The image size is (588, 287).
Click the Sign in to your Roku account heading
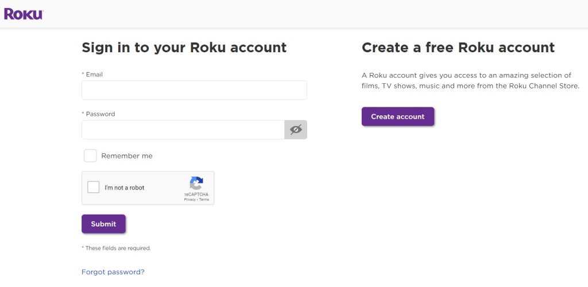(184, 48)
